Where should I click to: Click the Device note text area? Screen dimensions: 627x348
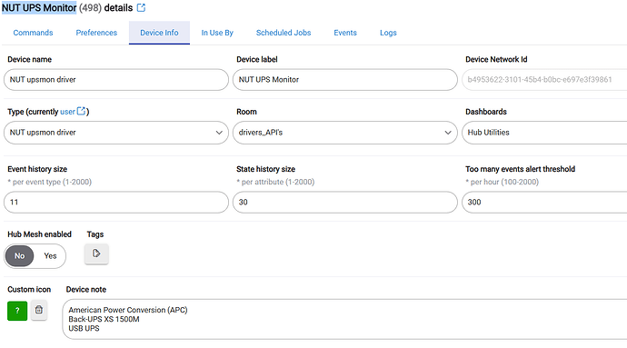point(344,319)
